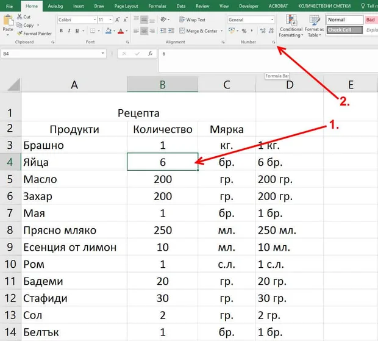Open the Page Layout tab
This screenshot has height=341, width=378.
tap(126, 6)
